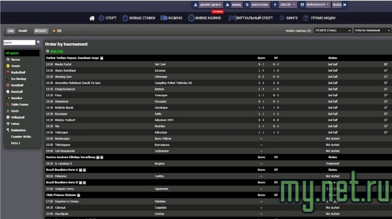392x219 pixels.
Task: Open the ЖИВЫЕ СТАВКИ menu item
Action: click(x=139, y=18)
